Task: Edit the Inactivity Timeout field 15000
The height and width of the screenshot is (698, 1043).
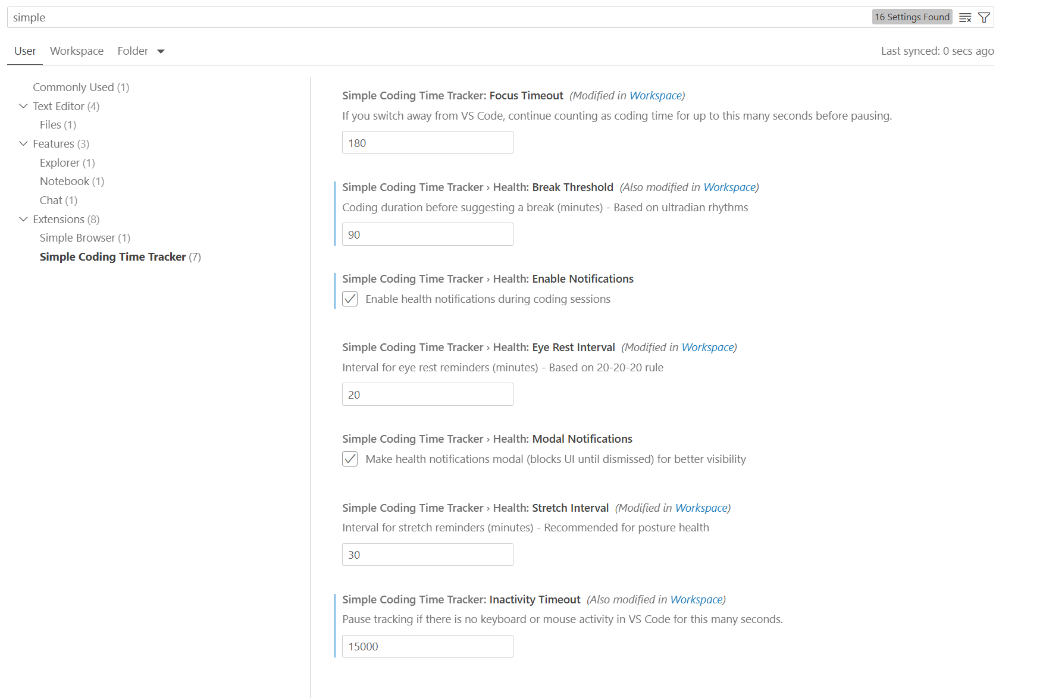Action: 427,646
